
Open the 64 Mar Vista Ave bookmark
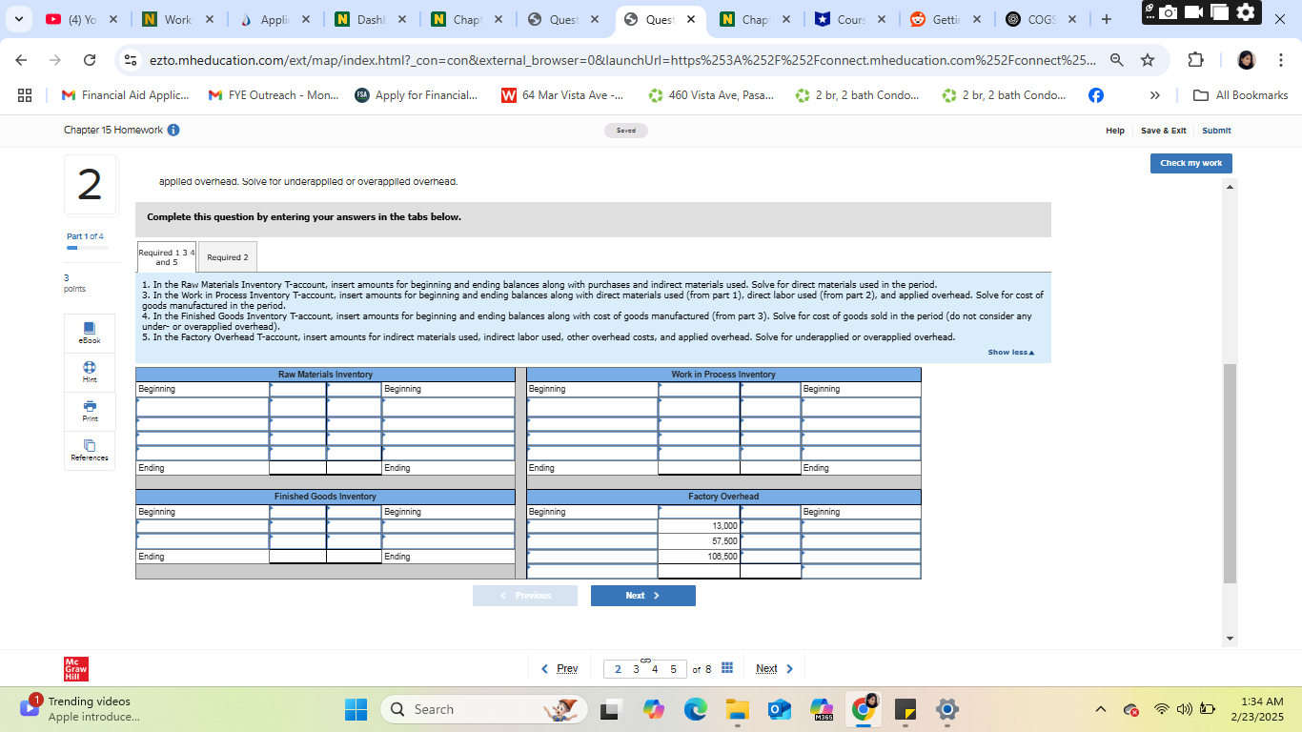(562, 95)
